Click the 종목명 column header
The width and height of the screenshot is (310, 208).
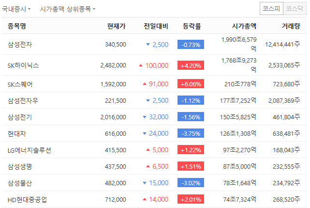coord(17,26)
